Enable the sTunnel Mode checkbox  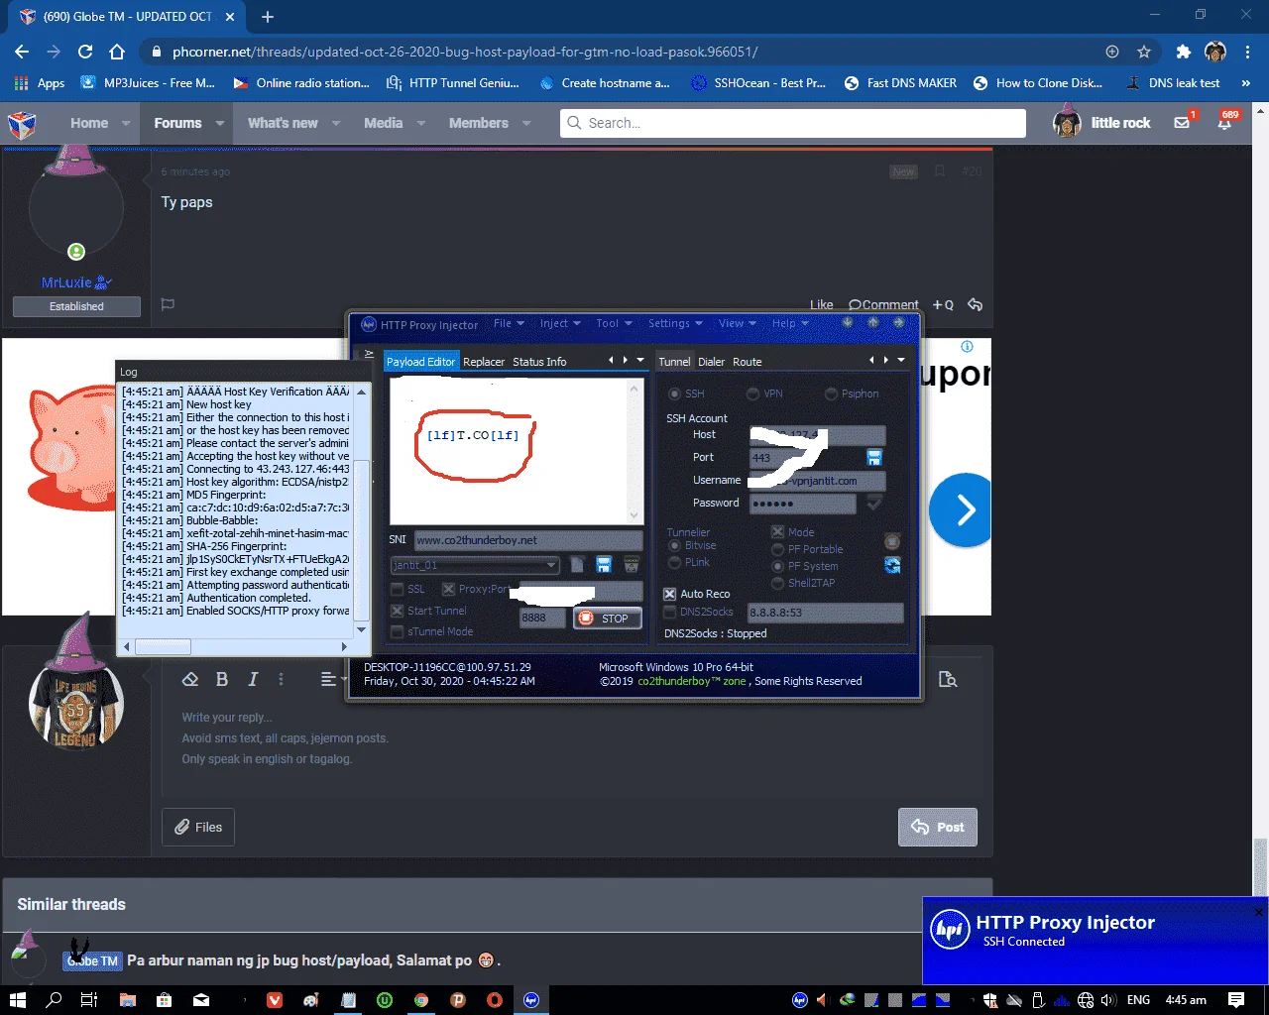tap(397, 631)
